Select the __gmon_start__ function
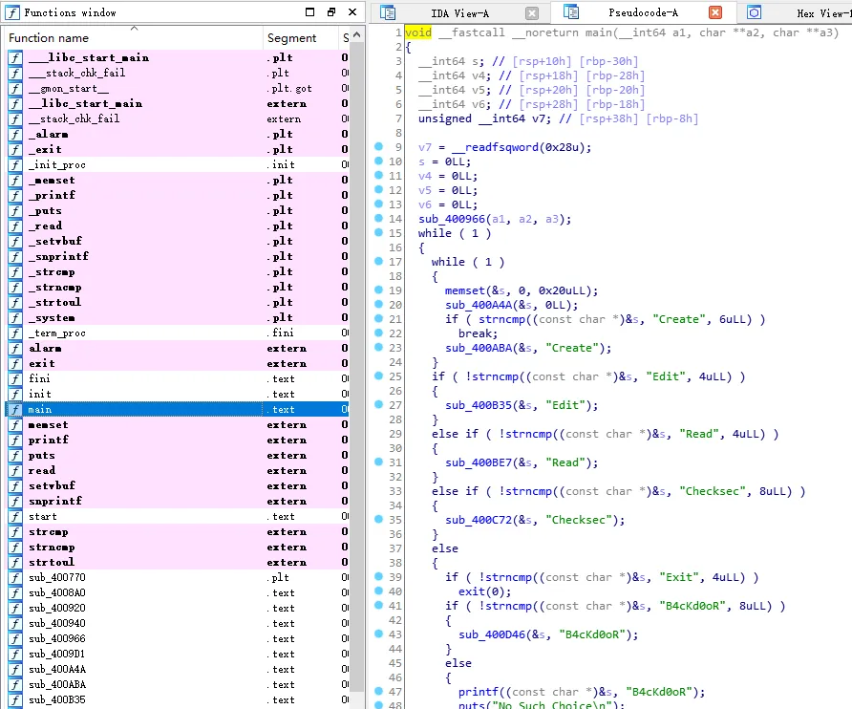 177,88
